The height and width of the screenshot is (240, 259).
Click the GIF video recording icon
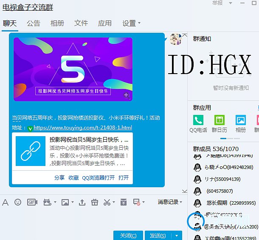[32, 202]
